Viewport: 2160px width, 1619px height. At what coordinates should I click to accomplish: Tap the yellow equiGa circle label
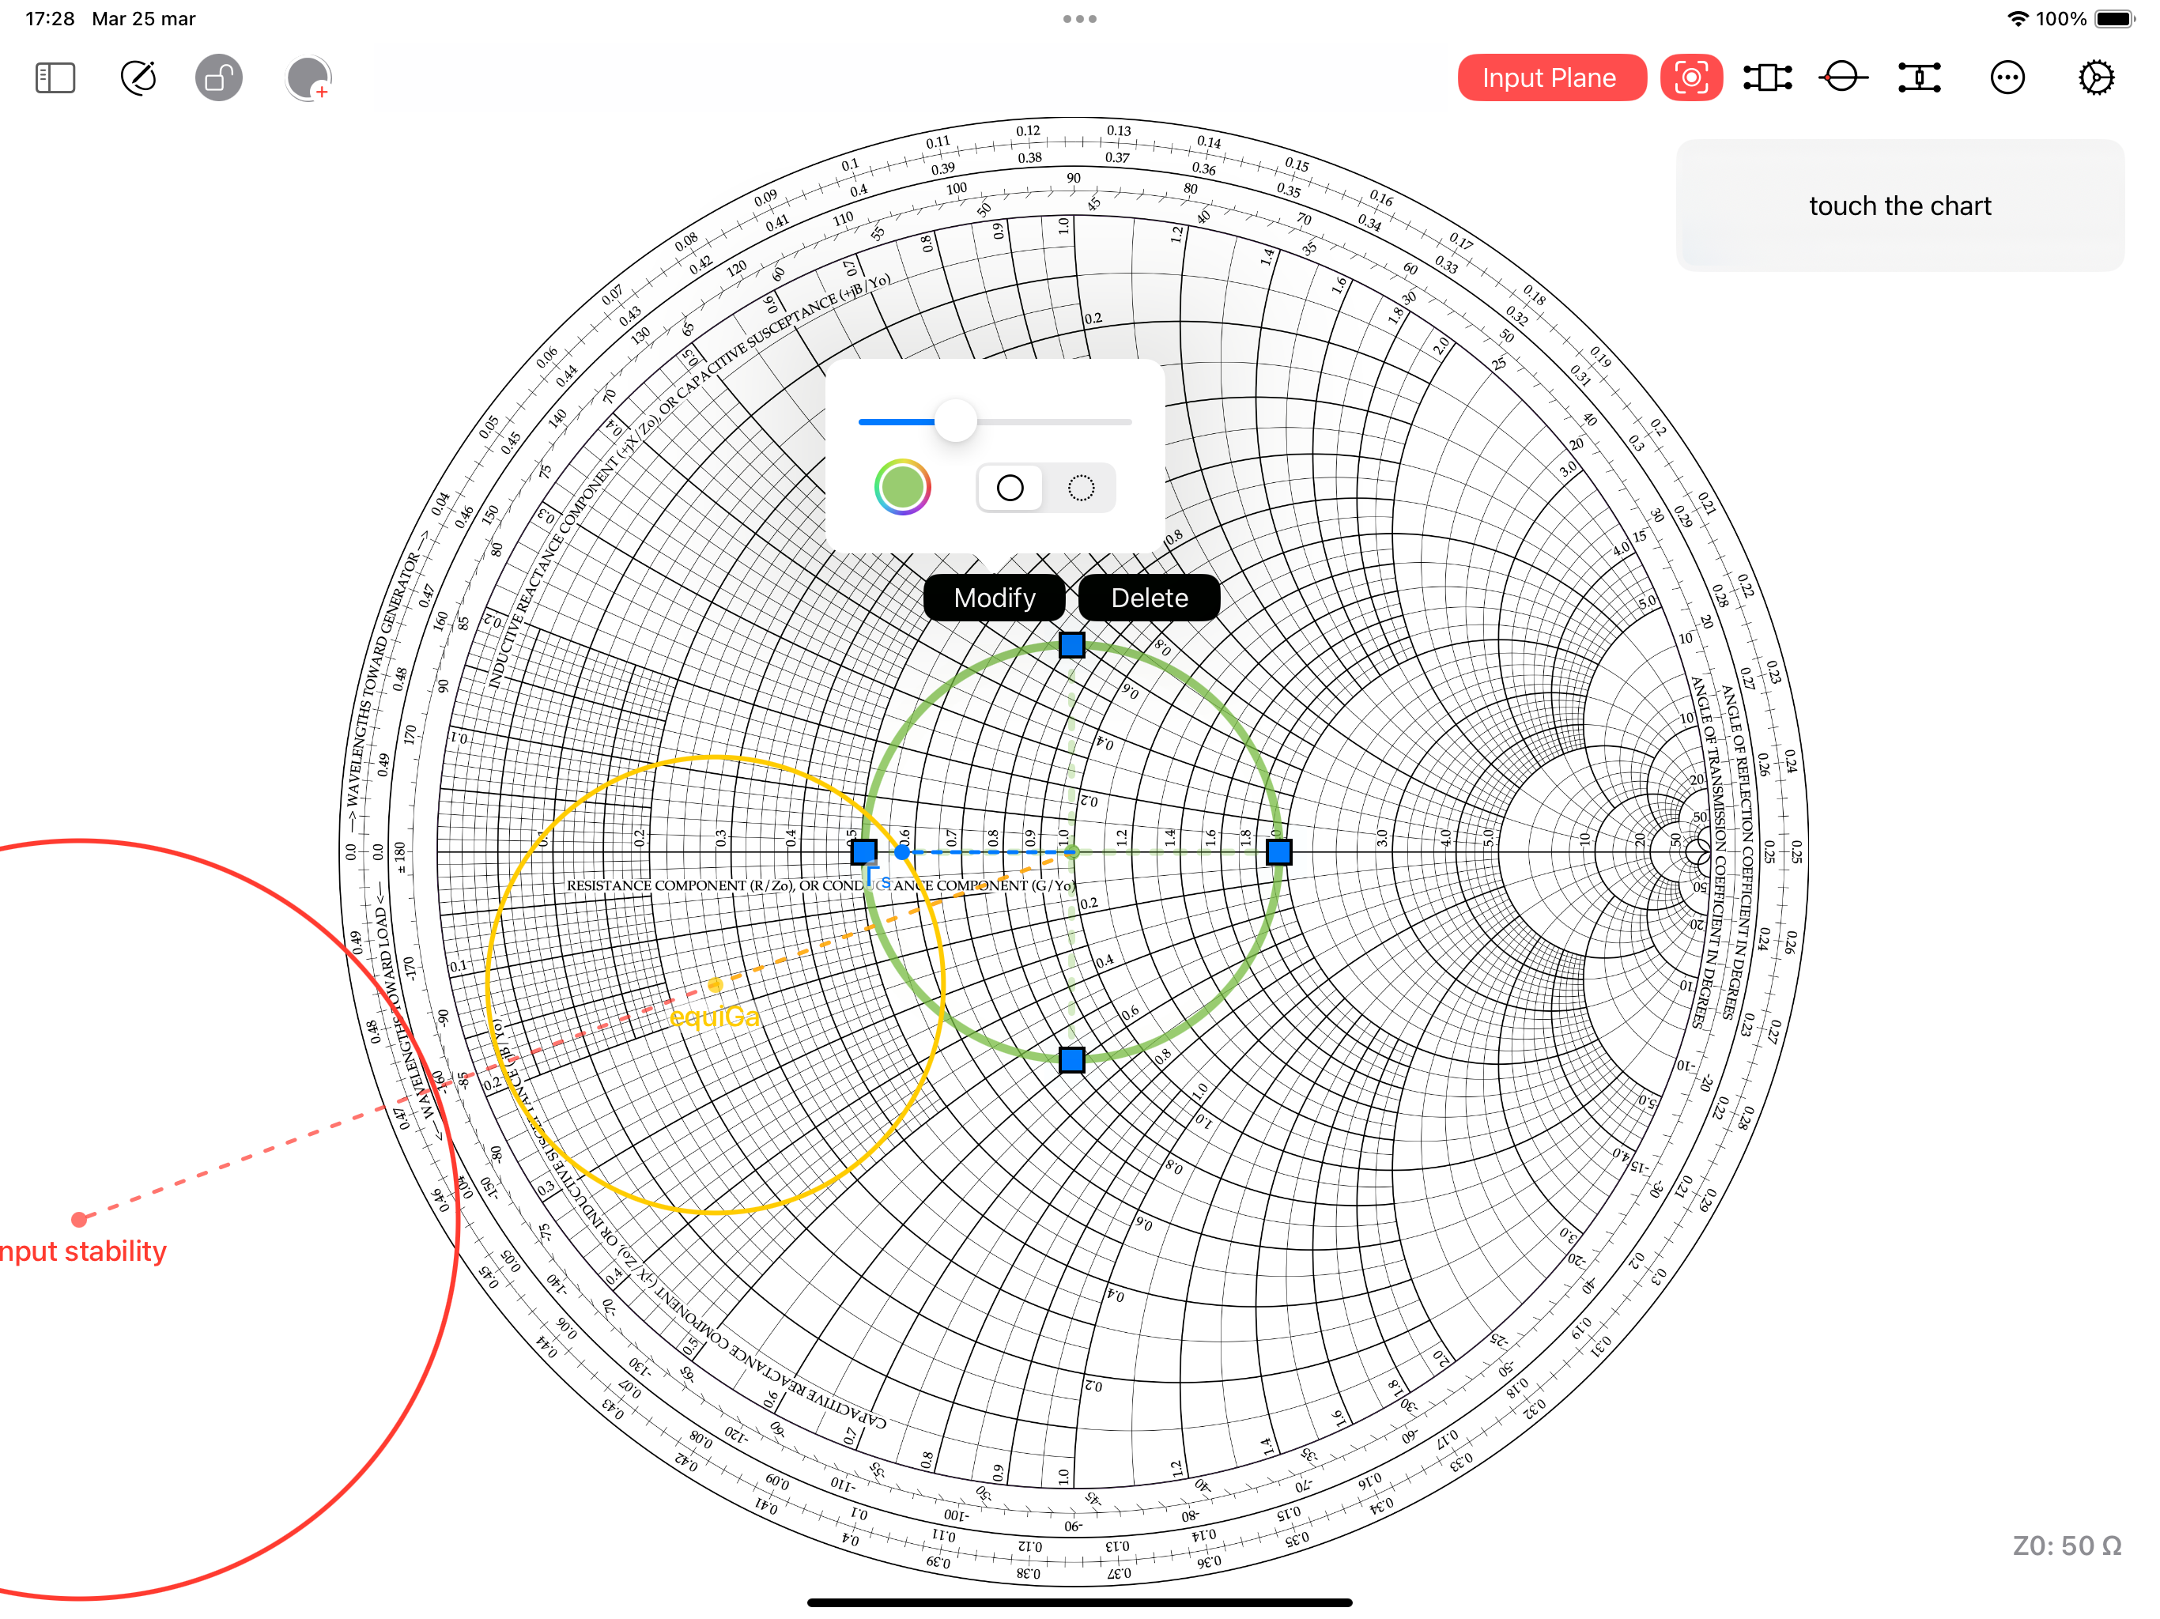click(715, 1017)
